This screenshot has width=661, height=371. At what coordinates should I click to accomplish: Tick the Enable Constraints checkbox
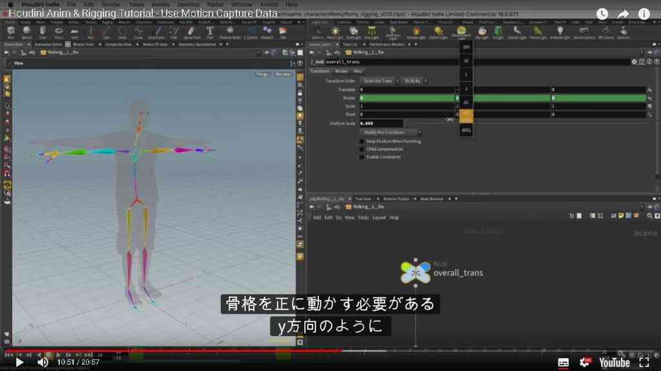click(x=361, y=157)
